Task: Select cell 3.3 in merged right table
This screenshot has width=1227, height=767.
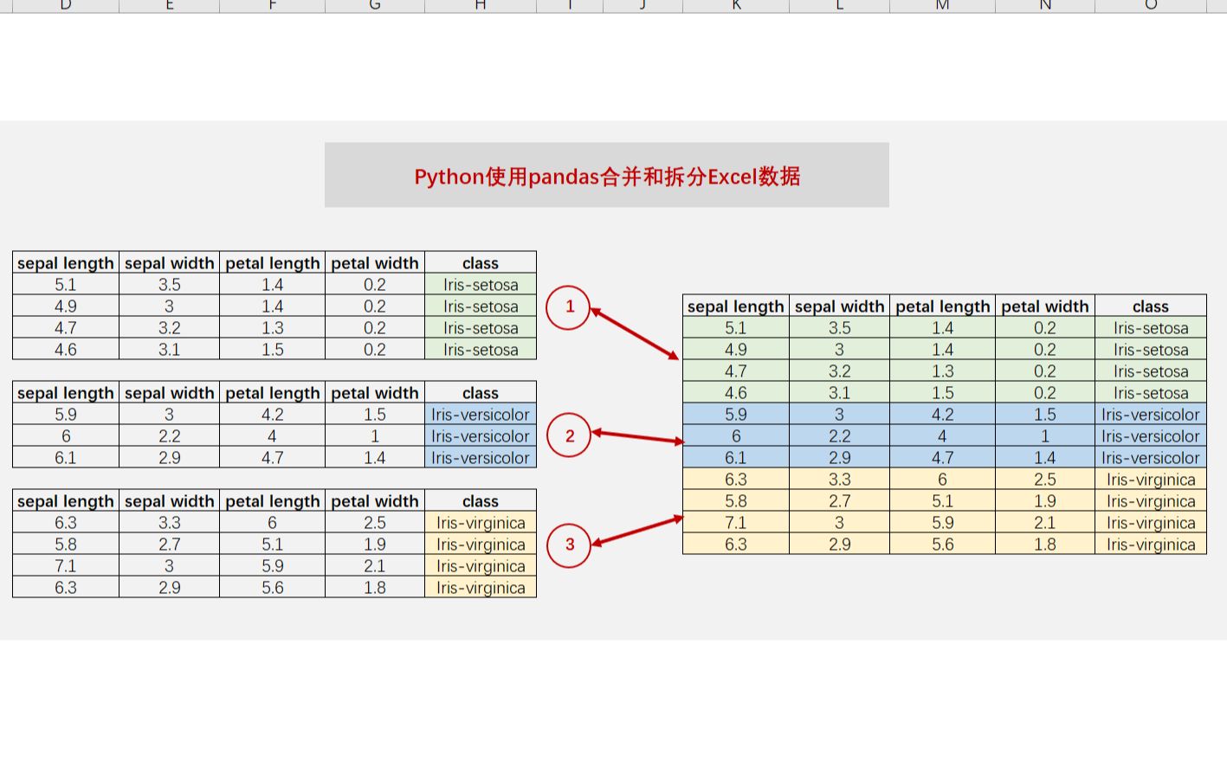Action: [839, 479]
